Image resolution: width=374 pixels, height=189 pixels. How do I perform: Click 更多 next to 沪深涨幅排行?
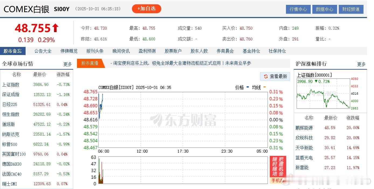click(x=361, y=64)
